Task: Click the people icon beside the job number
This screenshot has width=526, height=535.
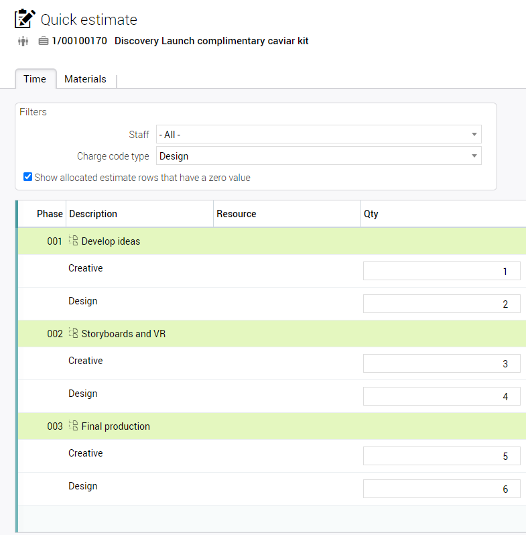Action: coord(23,42)
